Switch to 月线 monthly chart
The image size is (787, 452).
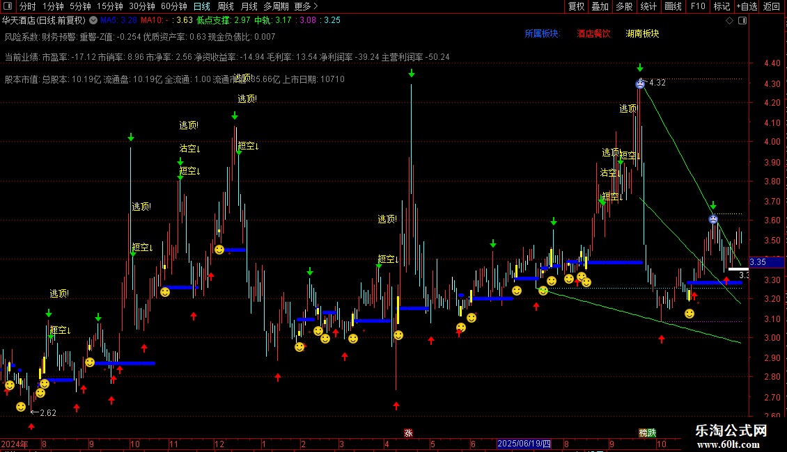coord(249,6)
